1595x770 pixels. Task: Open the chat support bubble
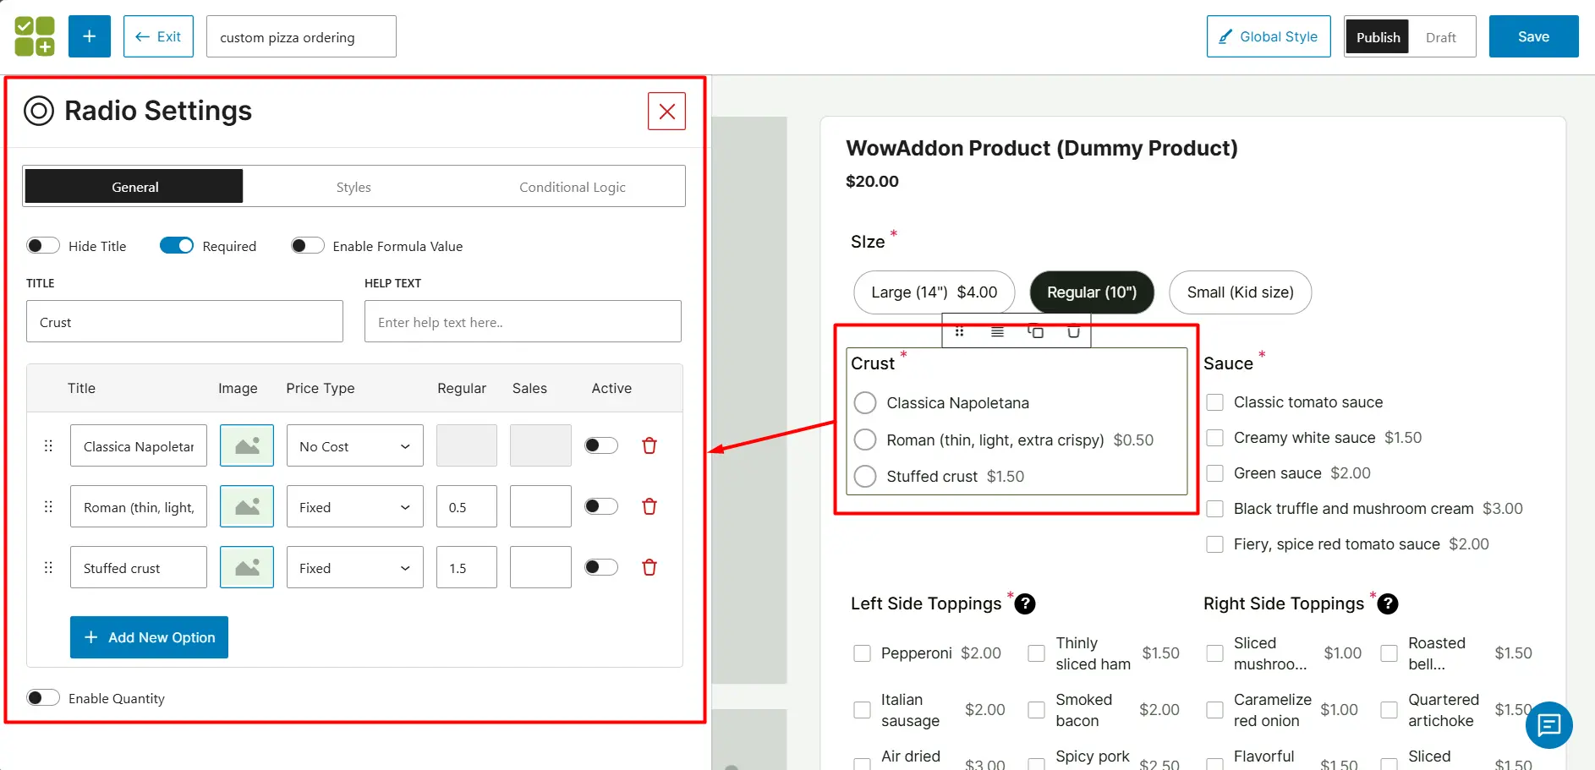coord(1548,724)
